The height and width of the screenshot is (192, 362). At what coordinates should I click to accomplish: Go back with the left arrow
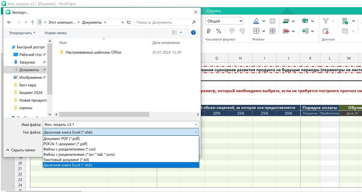9,22
